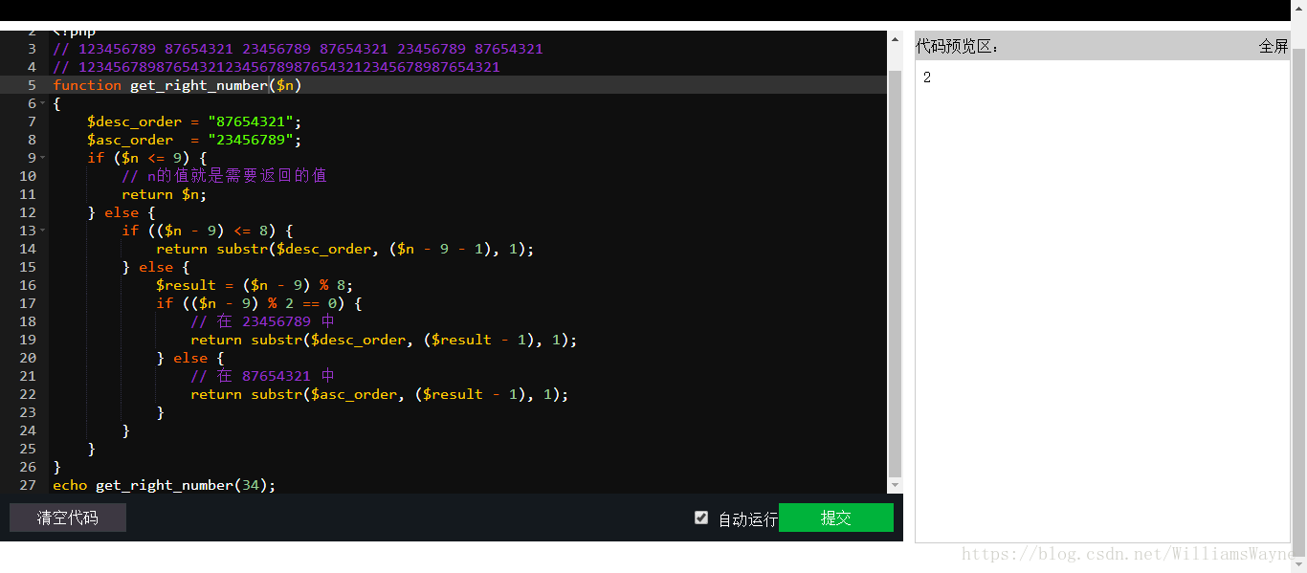The width and height of the screenshot is (1307, 573).
Task: Click the editor scrollbar down arrow
Action: pos(896,486)
